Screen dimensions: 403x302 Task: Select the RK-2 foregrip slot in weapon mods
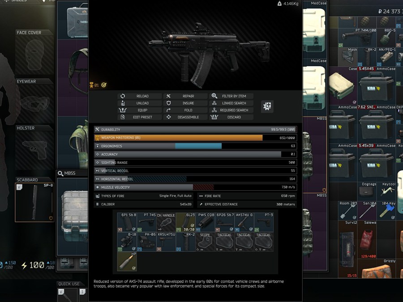point(186,242)
